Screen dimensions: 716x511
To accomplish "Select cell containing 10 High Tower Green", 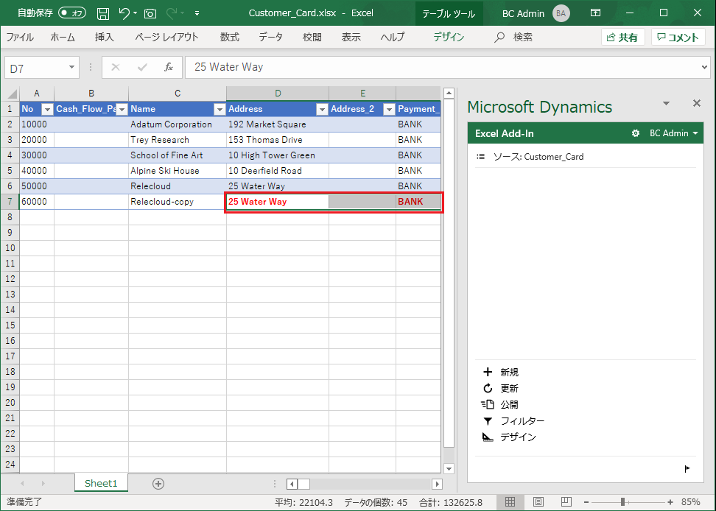I will click(x=278, y=155).
